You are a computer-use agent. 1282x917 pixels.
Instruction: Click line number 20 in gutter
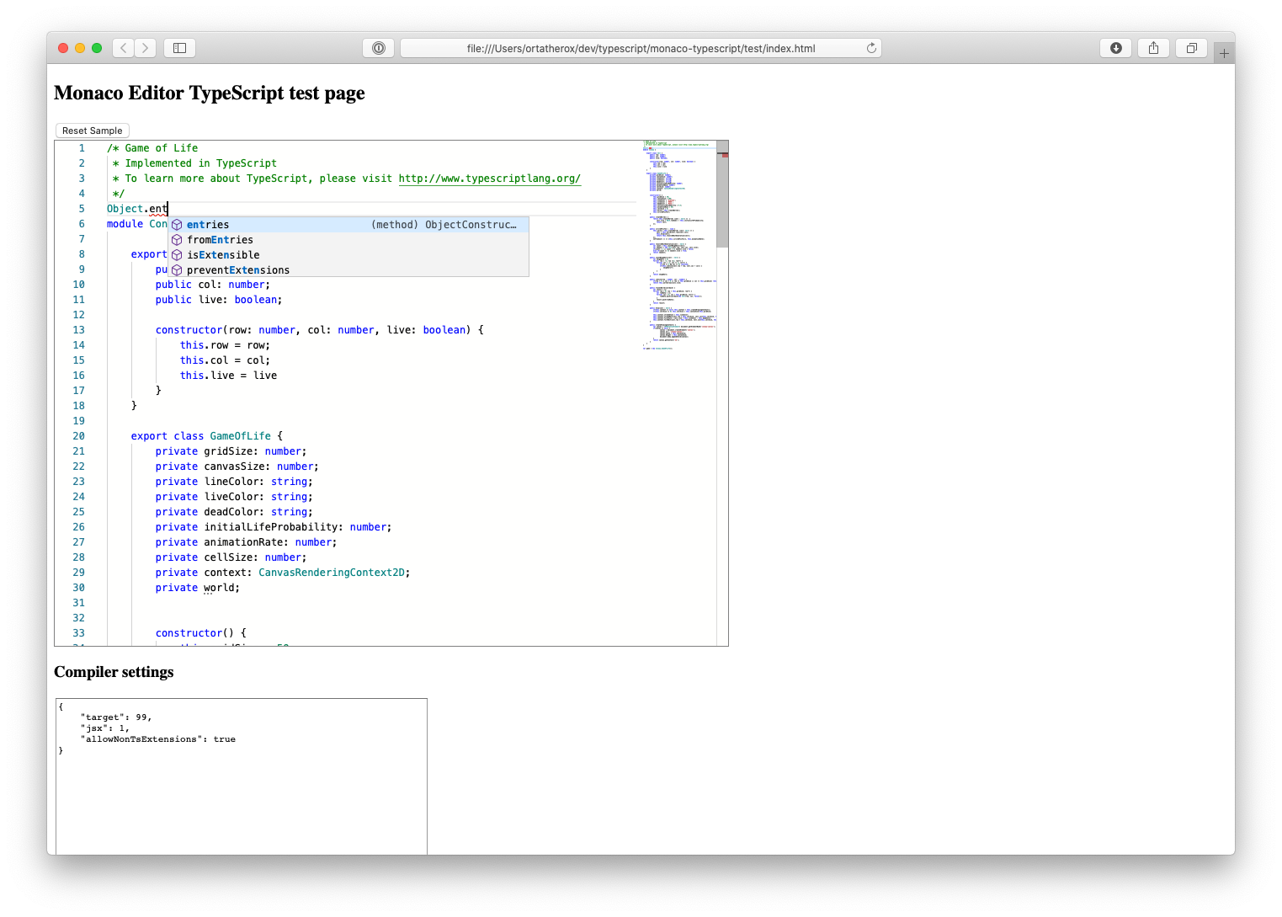pyautogui.click(x=78, y=436)
